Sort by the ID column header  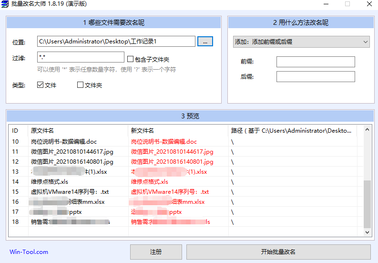click(18, 131)
